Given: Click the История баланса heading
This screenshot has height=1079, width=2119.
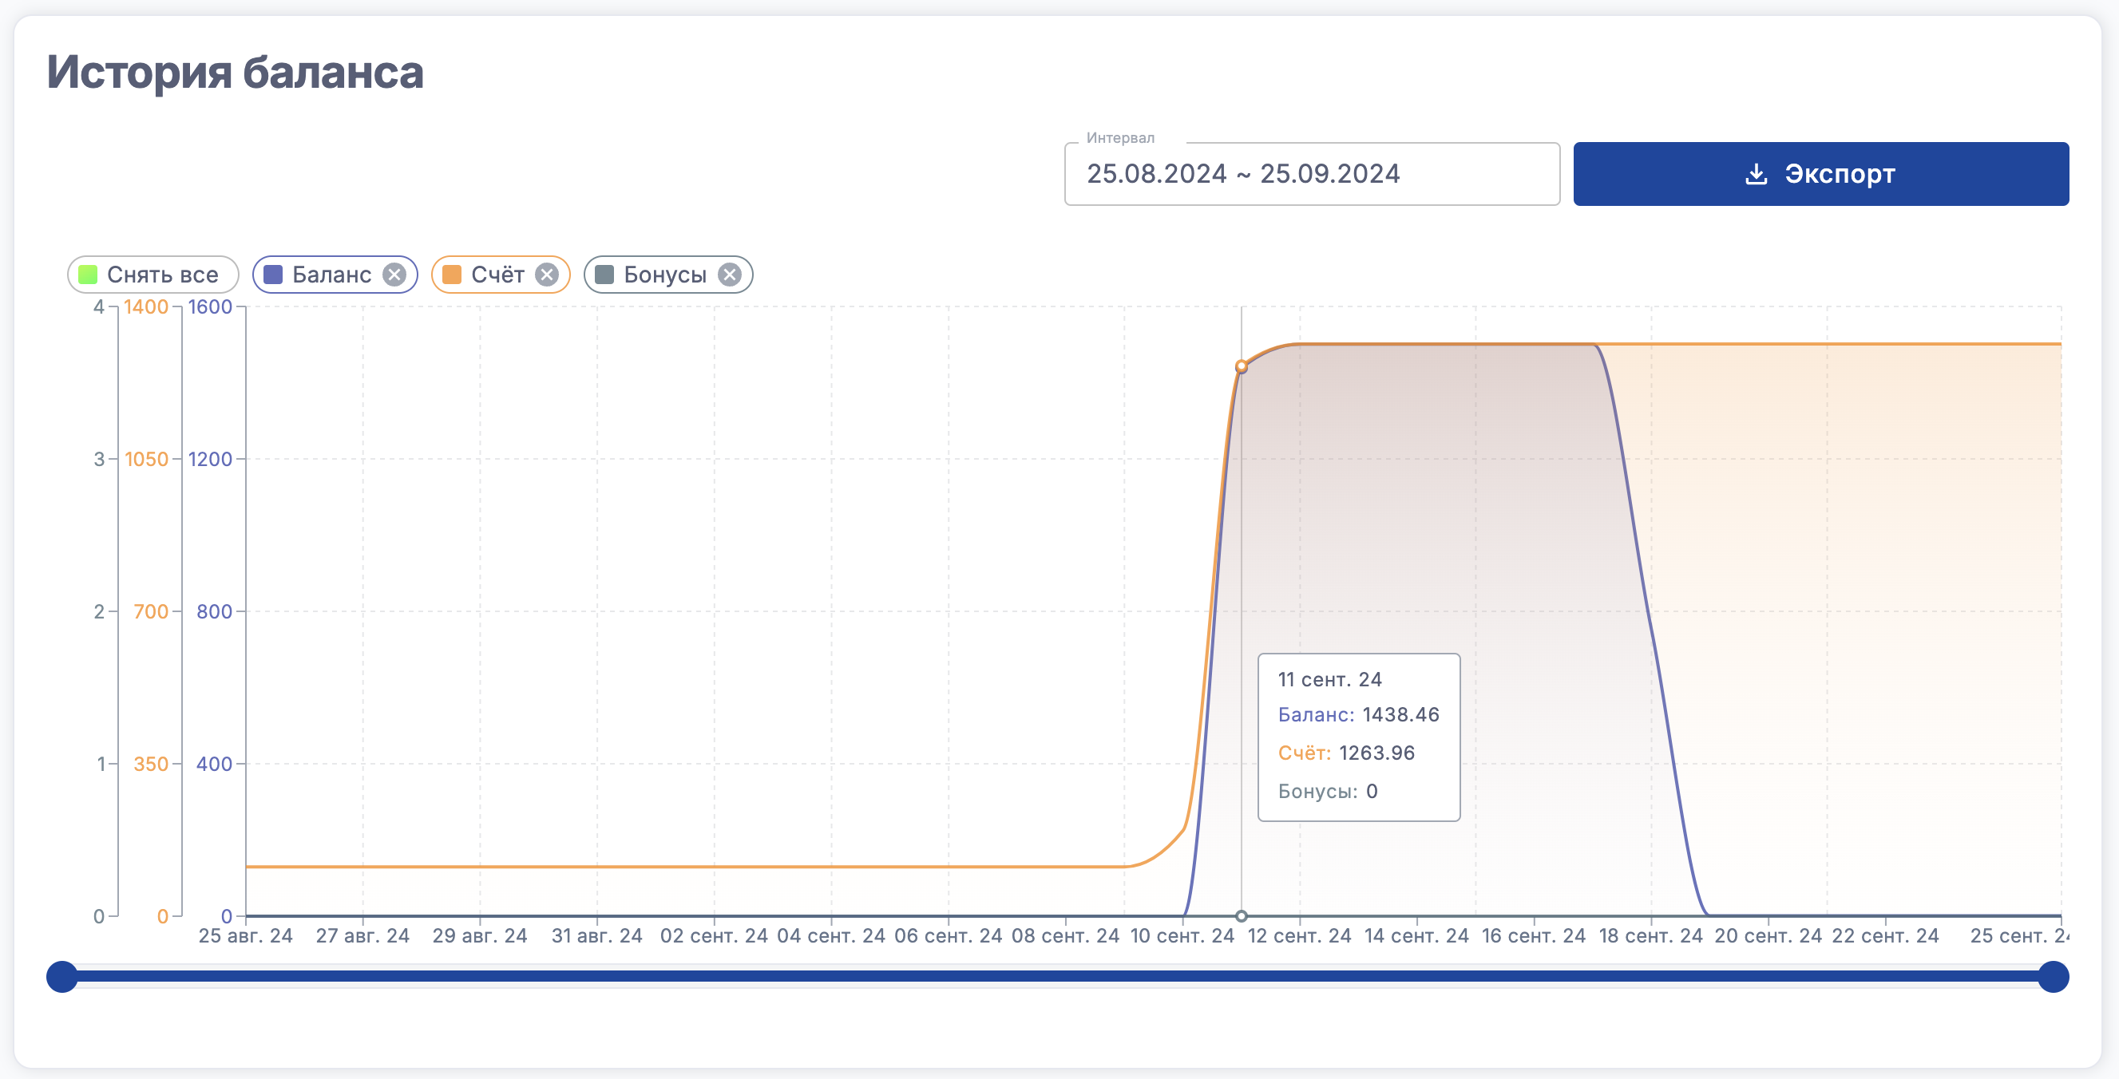Looking at the screenshot, I should (236, 73).
